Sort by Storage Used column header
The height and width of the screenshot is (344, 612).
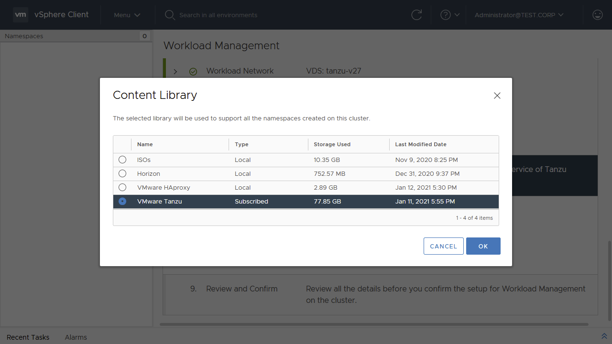coord(332,144)
